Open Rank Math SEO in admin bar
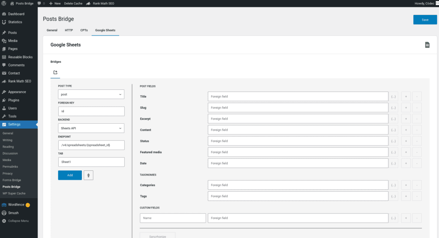439x238 pixels. (100, 3)
